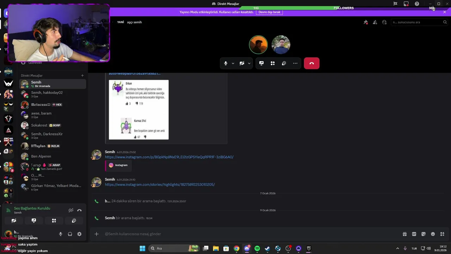Open apps launcher icon in message box

(x=443, y=234)
